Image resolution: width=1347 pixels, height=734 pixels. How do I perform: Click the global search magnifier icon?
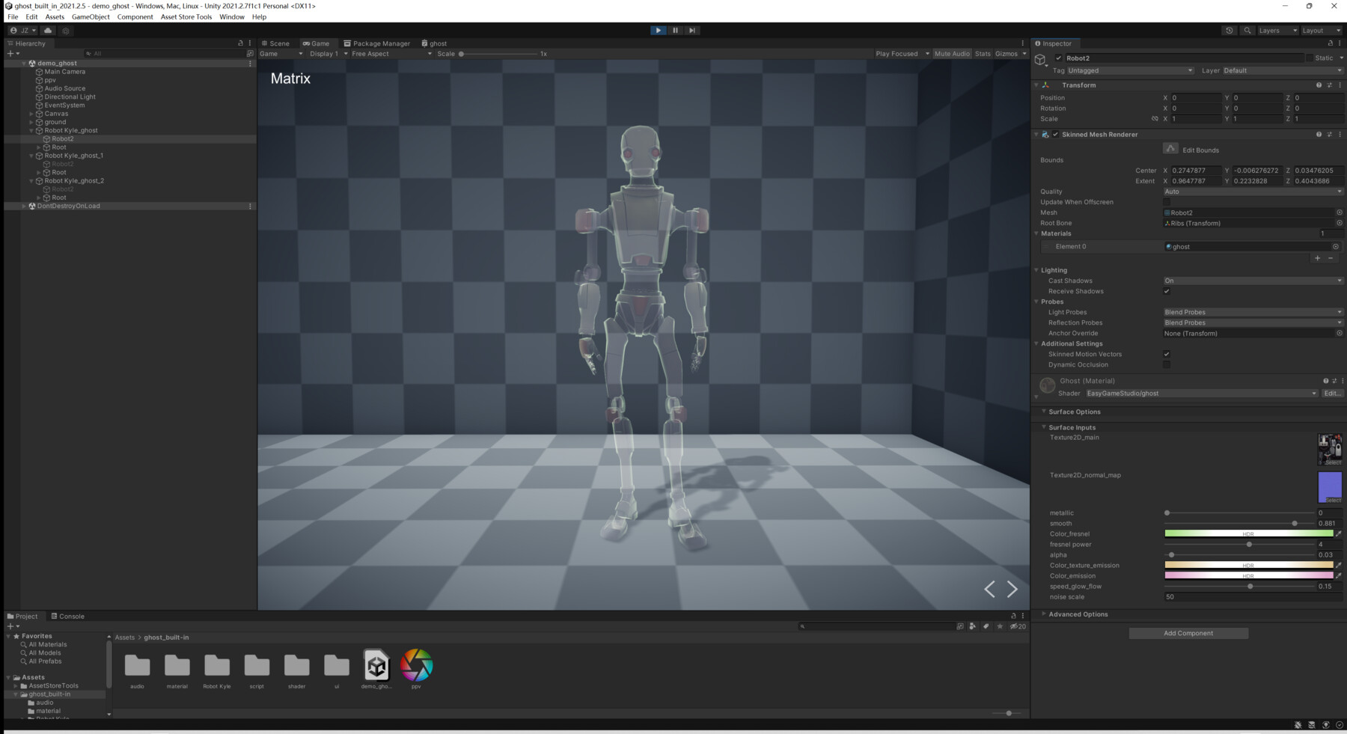click(x=1247, y=31)
